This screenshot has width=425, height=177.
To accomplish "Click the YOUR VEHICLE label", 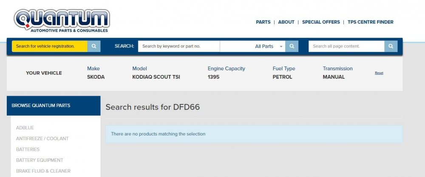I will coord(44,73).
